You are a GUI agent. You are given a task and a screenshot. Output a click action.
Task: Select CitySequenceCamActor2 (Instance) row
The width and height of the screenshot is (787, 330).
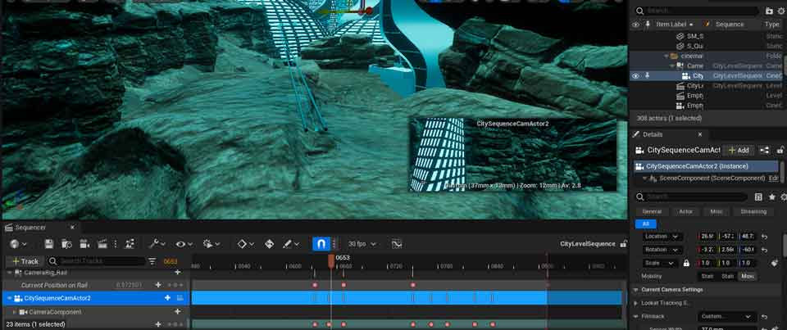pos(706,166)
